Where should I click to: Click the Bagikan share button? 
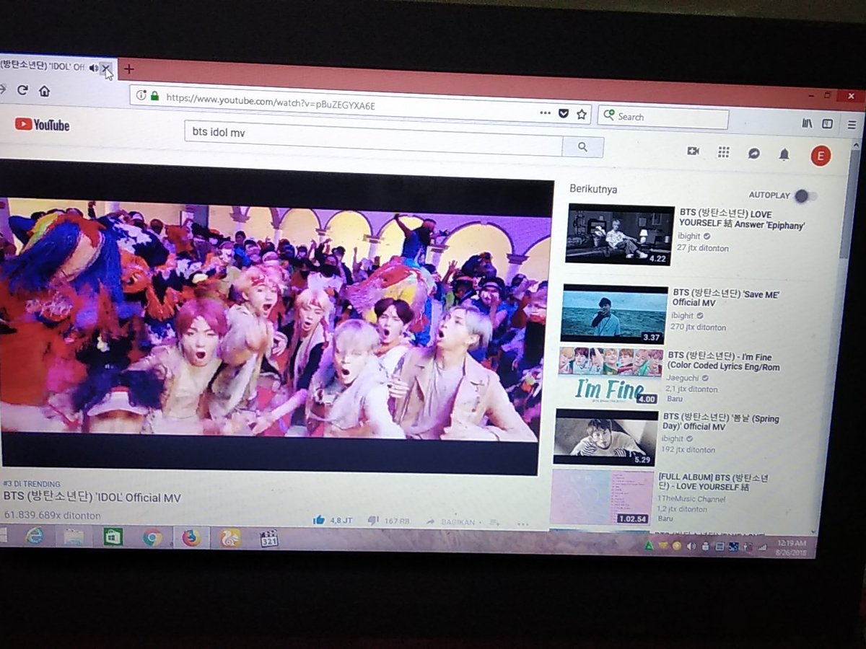pyautogui.click(x=450, y=521)
